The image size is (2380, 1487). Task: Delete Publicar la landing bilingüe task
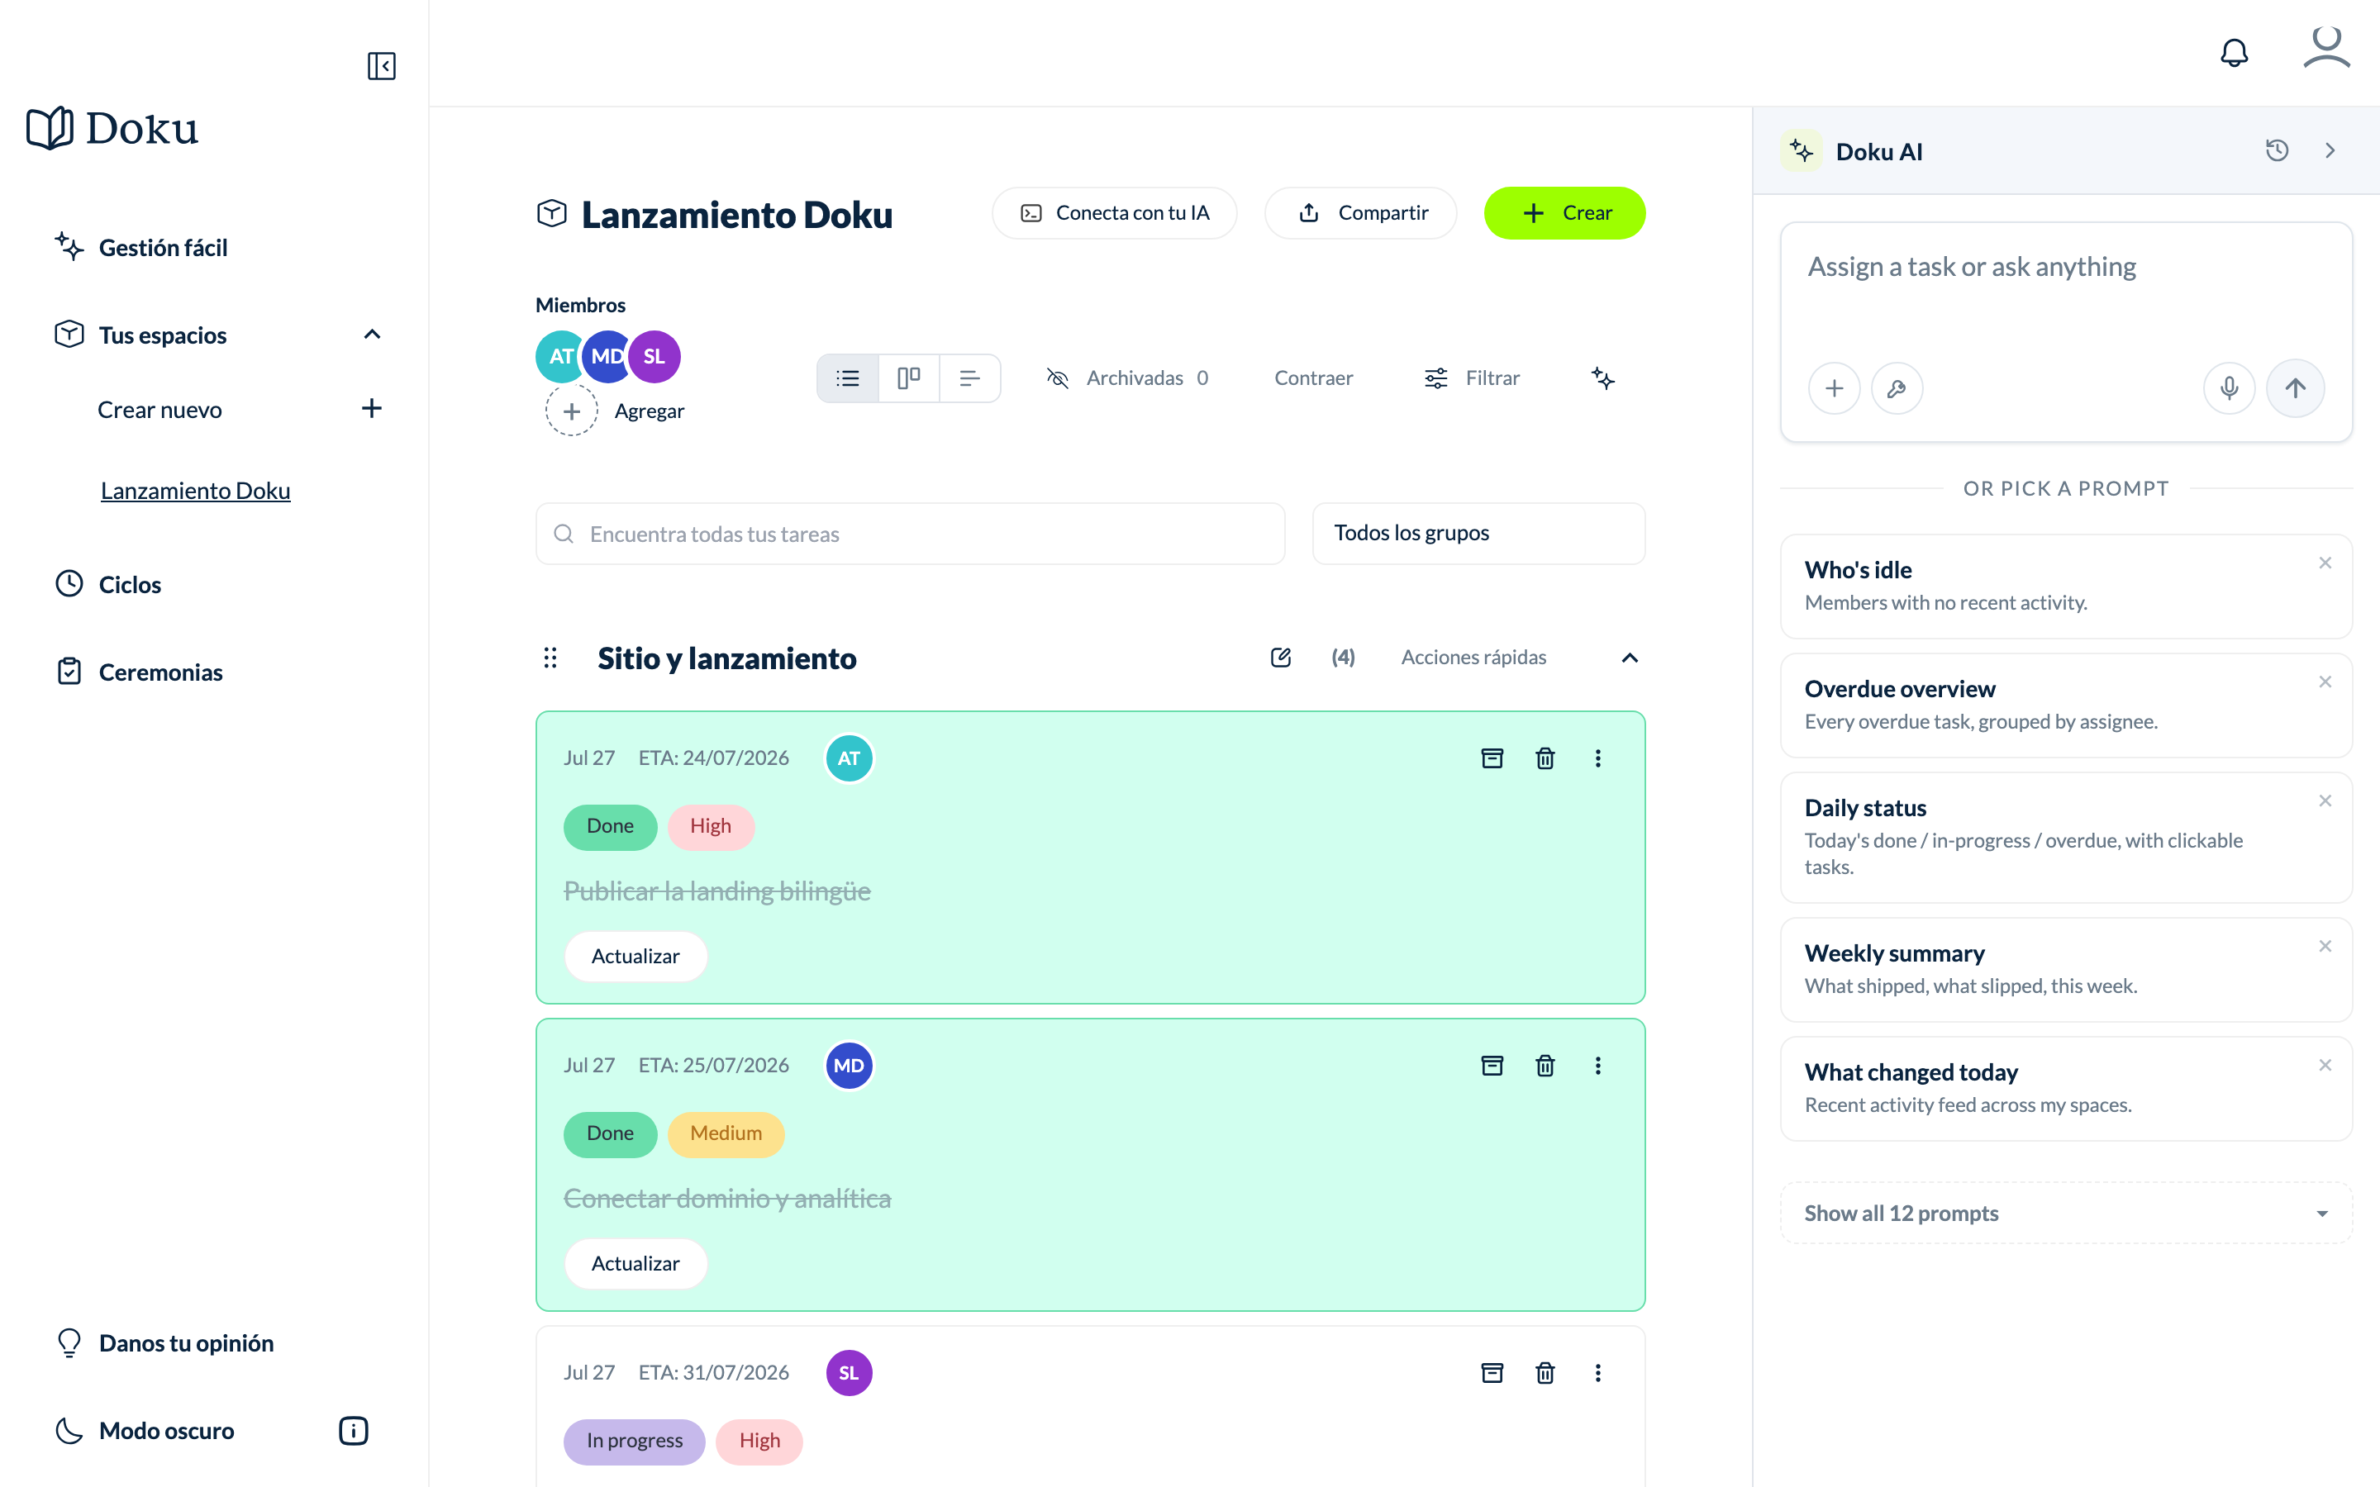(x=1544, y=758)
